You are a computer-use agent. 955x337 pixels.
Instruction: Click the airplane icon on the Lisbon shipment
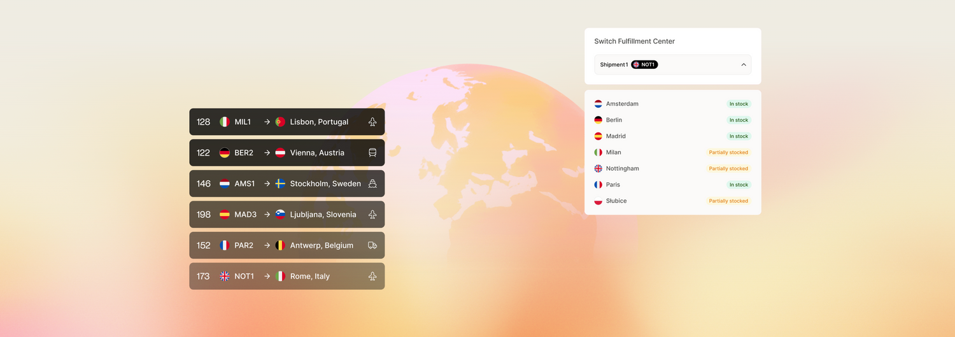[x=372, y=122]
